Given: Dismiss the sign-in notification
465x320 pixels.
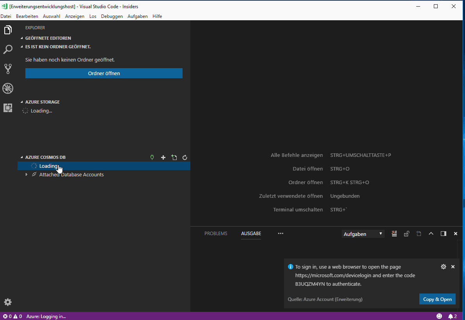Looking at the screenshot, I should click(x=453, y=267).
